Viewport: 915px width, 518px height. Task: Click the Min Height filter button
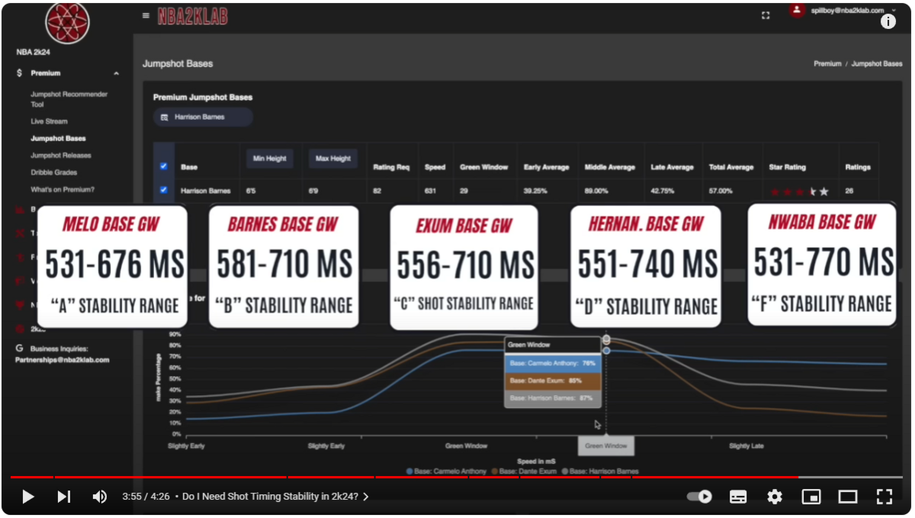coord(270,159)
